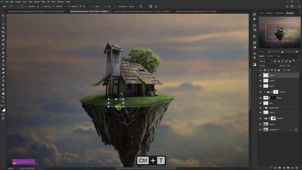Toggle Levels 1 layer visibility
The width and height of the screenshot is (302, 170).
(x=260, y=119)
